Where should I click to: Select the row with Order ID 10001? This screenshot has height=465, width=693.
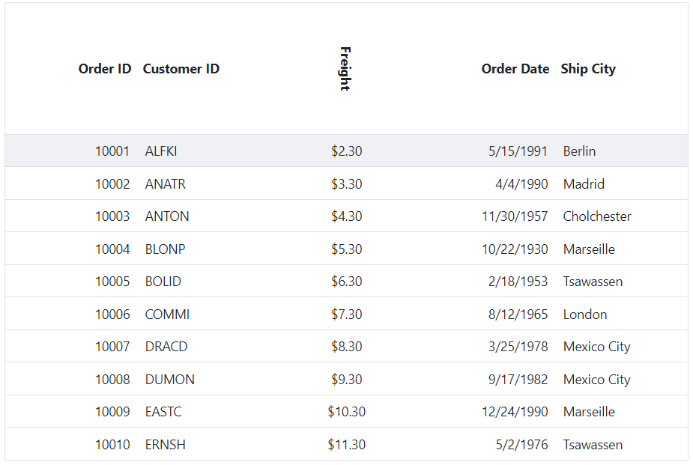coord(346,151)
